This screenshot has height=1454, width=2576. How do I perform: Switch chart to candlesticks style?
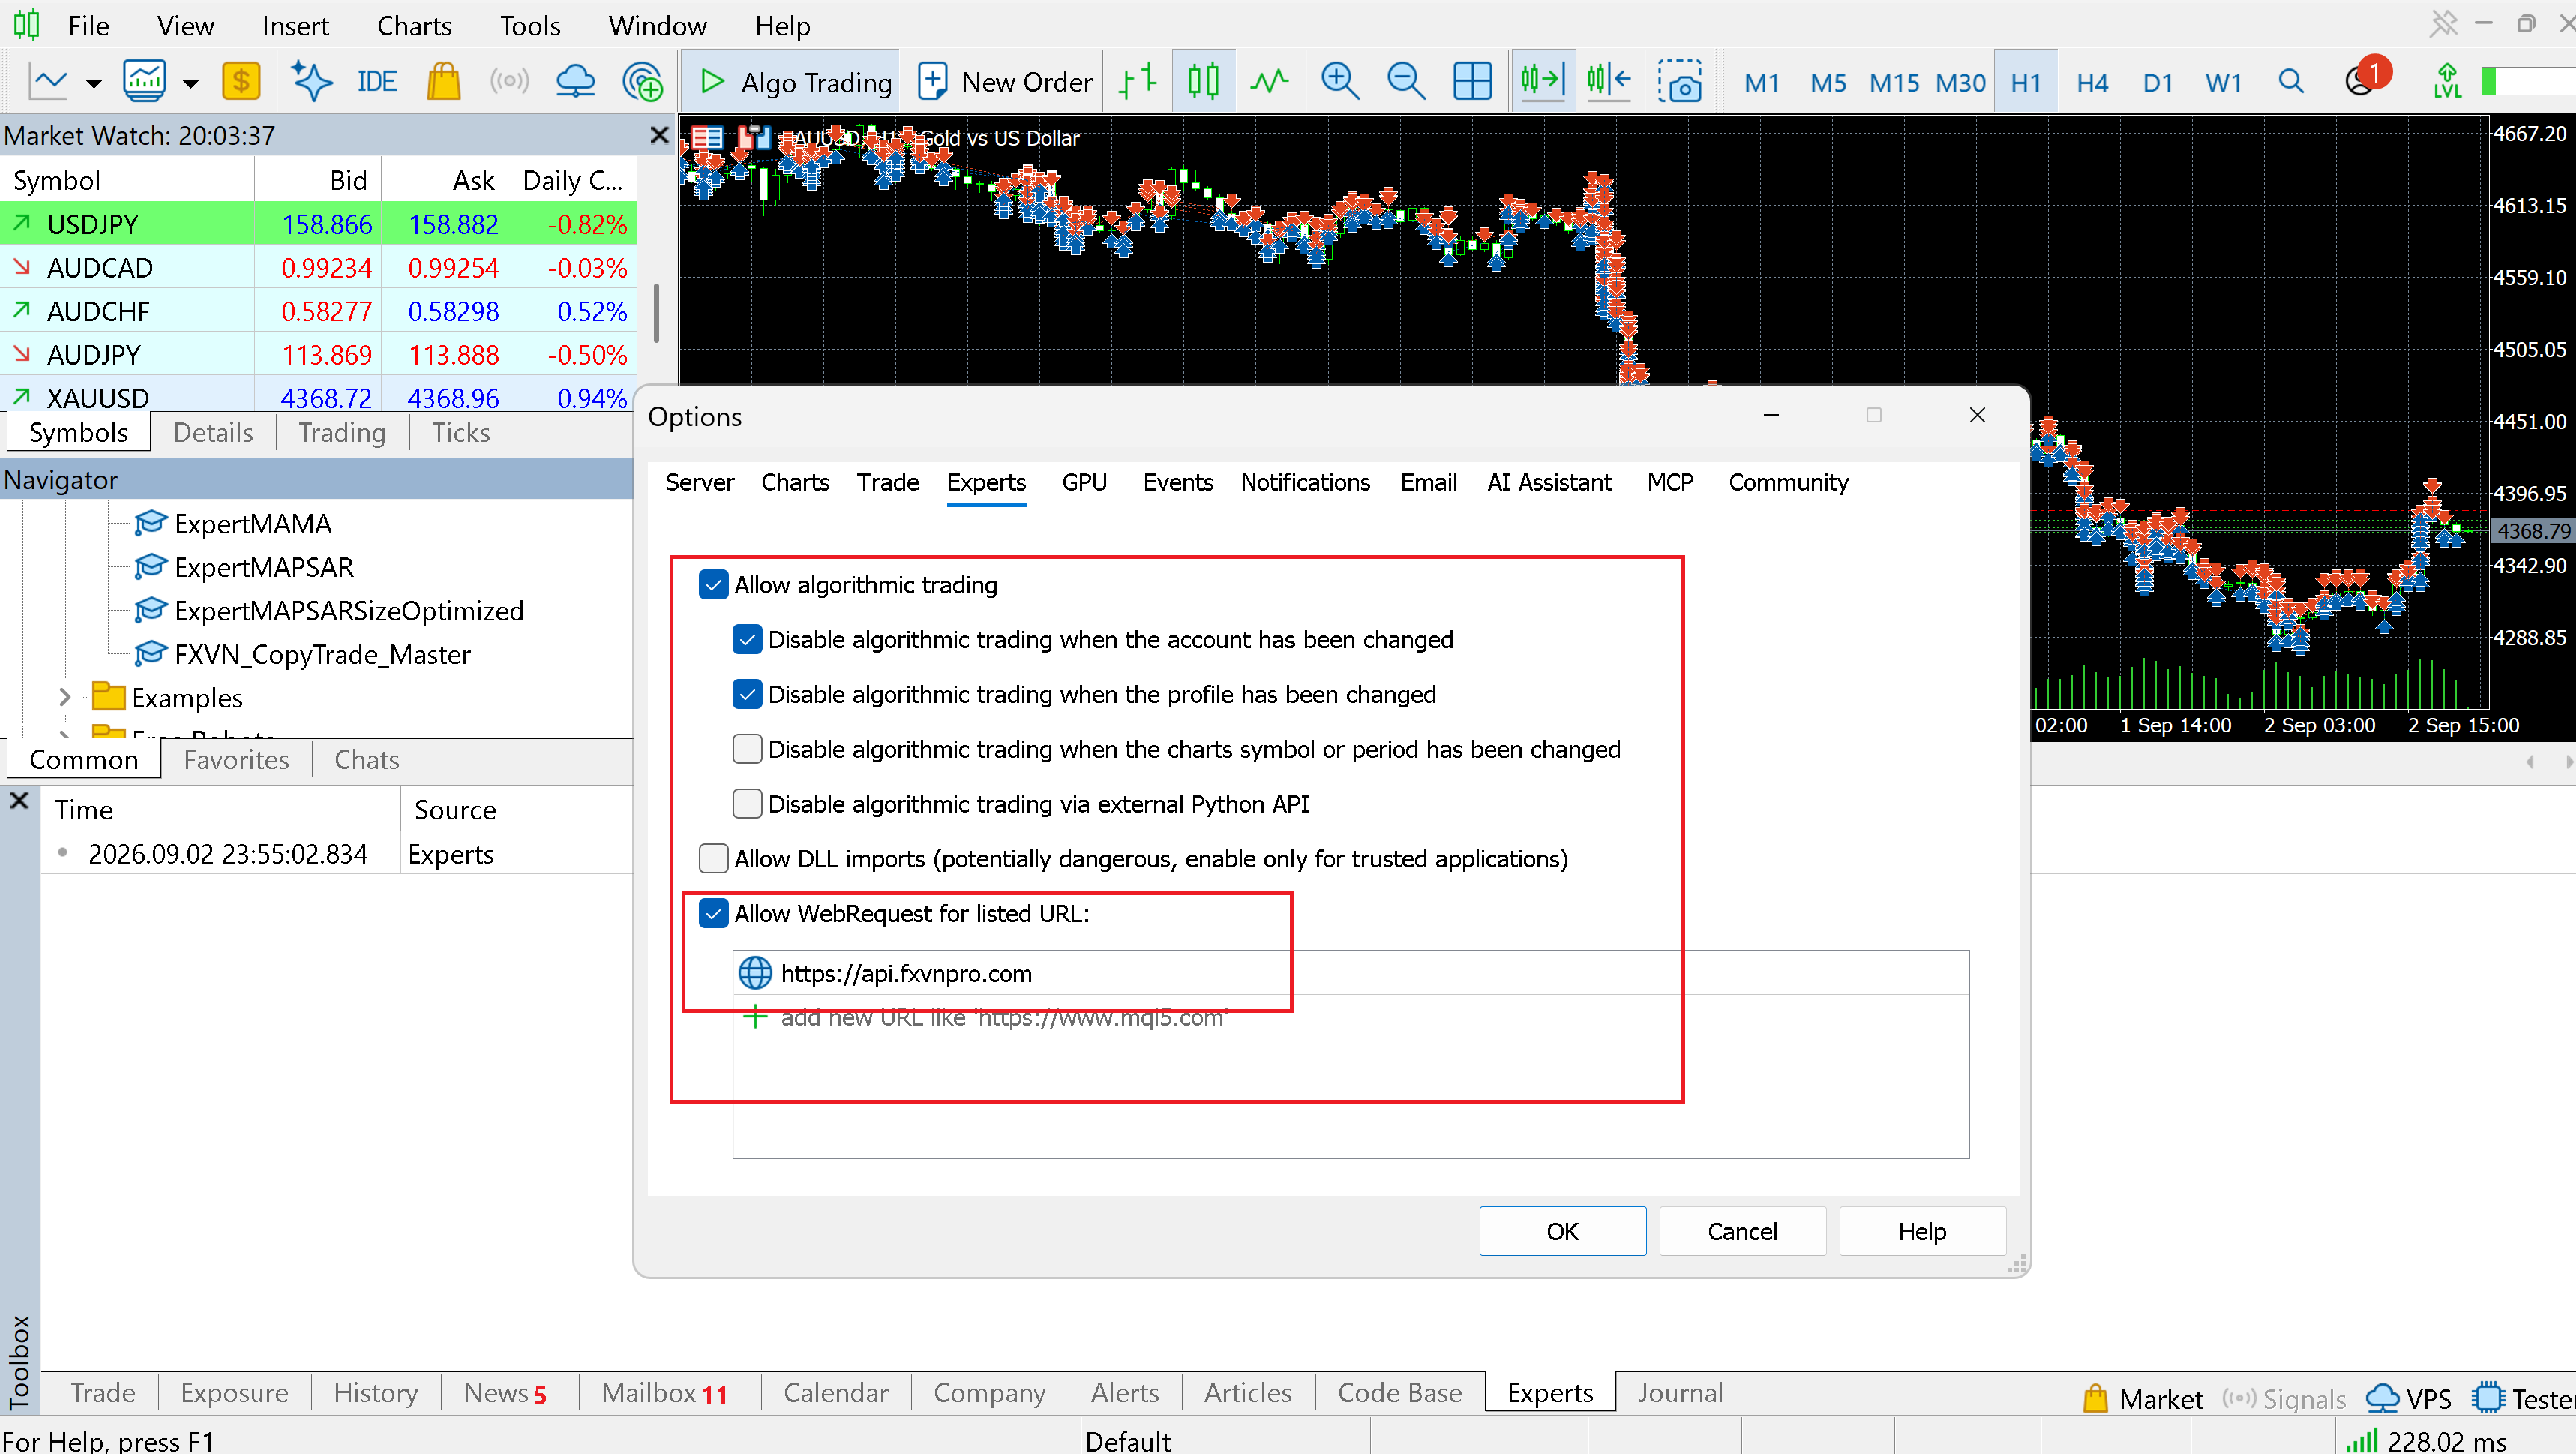1203,81
